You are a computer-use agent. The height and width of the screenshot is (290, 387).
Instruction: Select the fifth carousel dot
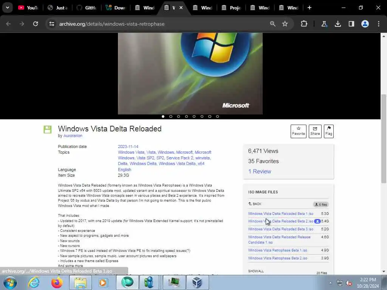click(194, 116)
